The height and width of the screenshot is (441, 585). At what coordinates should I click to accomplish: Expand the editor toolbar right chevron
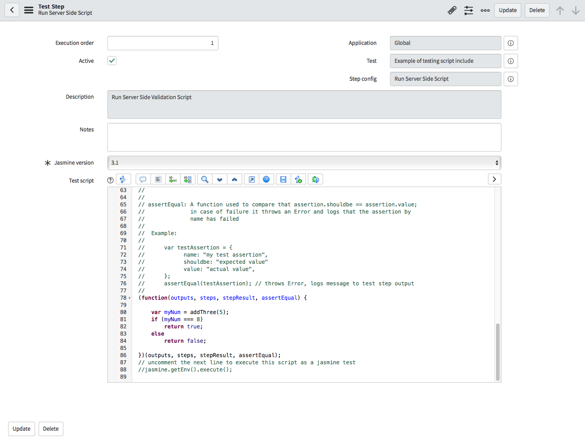[494, 179]
